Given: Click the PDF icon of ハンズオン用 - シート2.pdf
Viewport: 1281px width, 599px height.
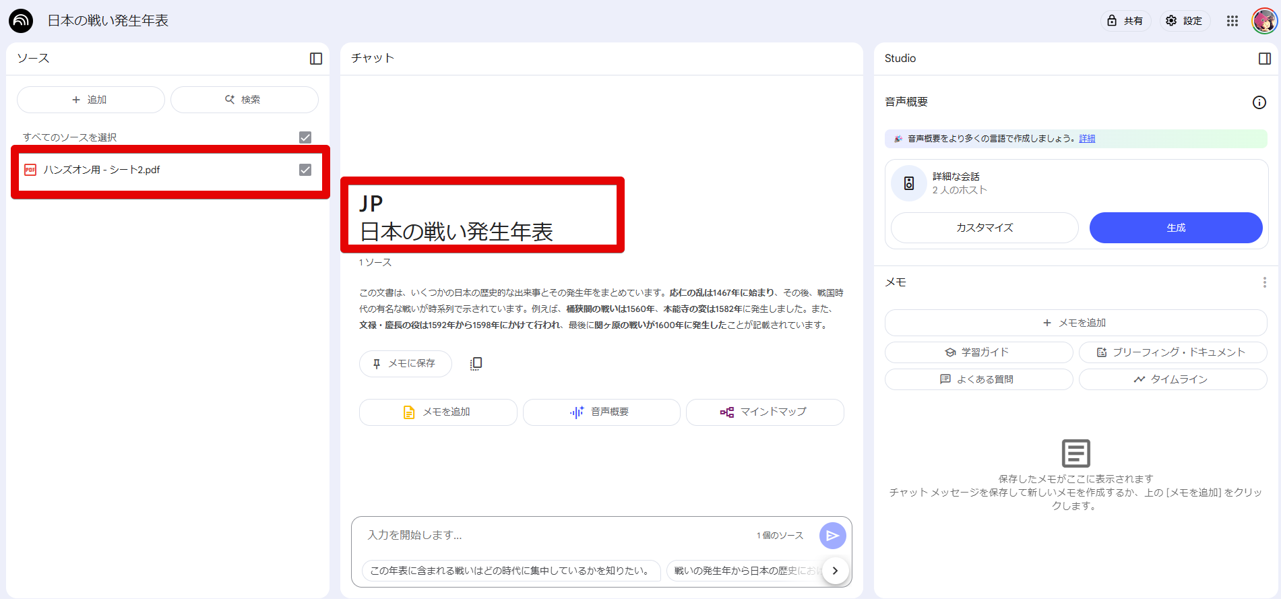Looking at the screenshot, I should (x=30, y=170).
